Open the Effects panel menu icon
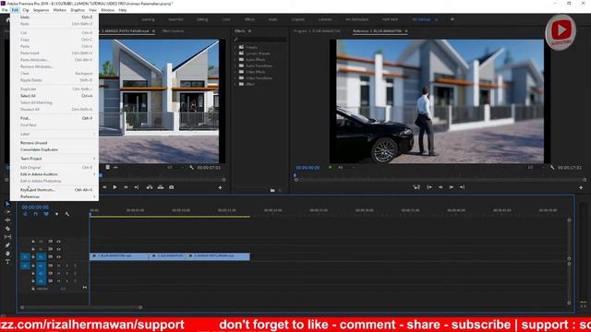This screenshot has height=332, width=591. [x=250, y=31]
